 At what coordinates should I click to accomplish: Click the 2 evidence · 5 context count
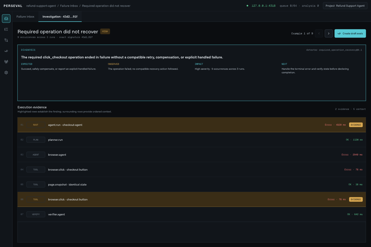(x=350, y=109)
